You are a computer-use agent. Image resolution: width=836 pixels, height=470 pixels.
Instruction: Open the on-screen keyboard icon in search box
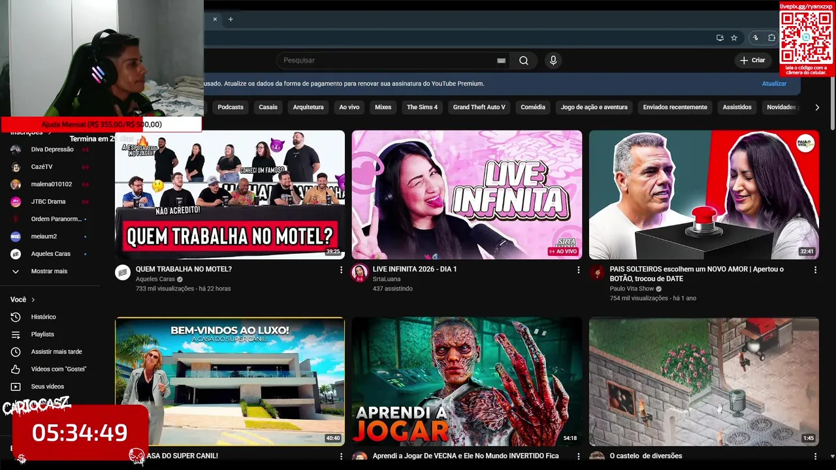501,61
